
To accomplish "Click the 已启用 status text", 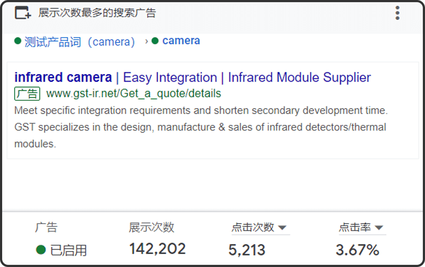I will [68, 250].
